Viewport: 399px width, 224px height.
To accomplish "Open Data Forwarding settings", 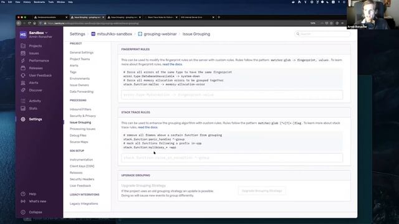I will click(82, 91).
